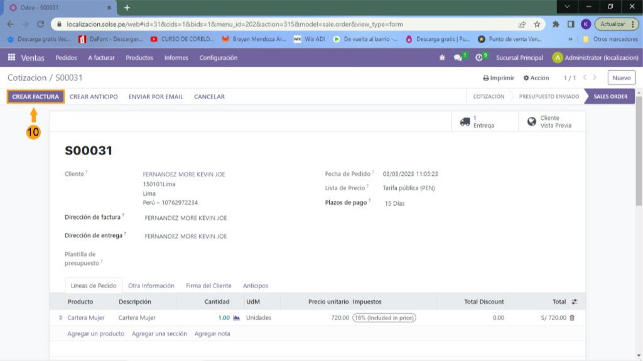The height and width of the screenshot is (361, 643).
Task: Open the Sucursal Principal company selector
Action: point(519,58)
